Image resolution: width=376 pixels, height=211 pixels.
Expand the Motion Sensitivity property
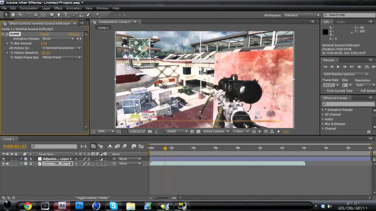pos(7,53)
